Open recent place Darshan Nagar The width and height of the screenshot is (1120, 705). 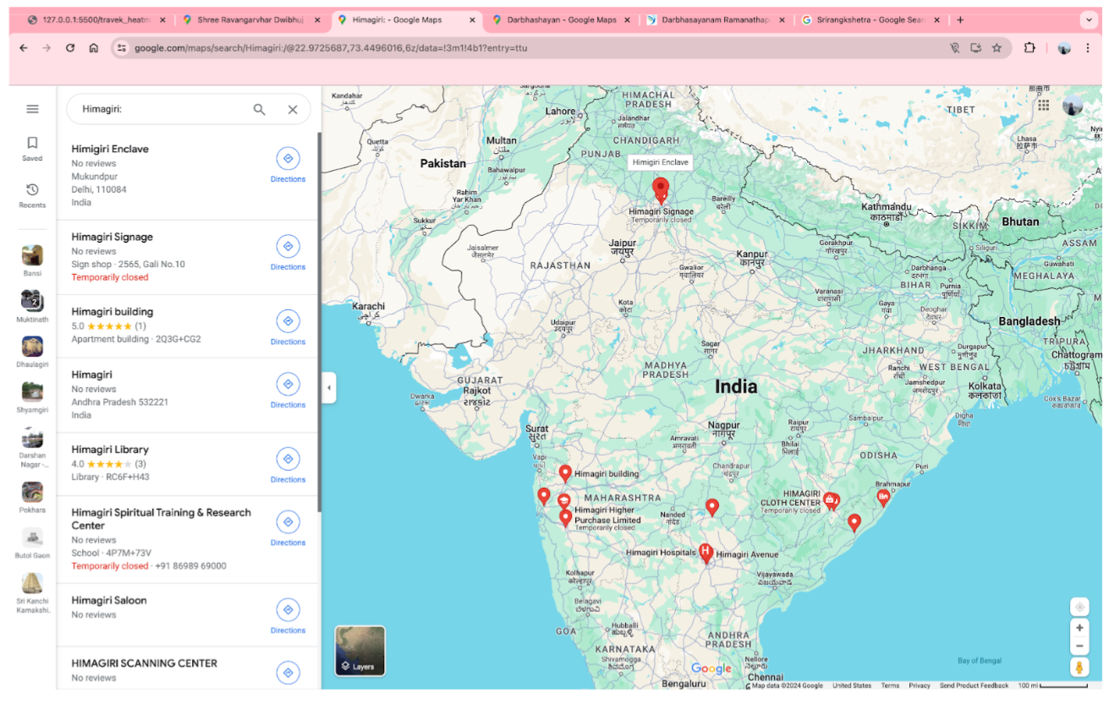click(32, 448)
